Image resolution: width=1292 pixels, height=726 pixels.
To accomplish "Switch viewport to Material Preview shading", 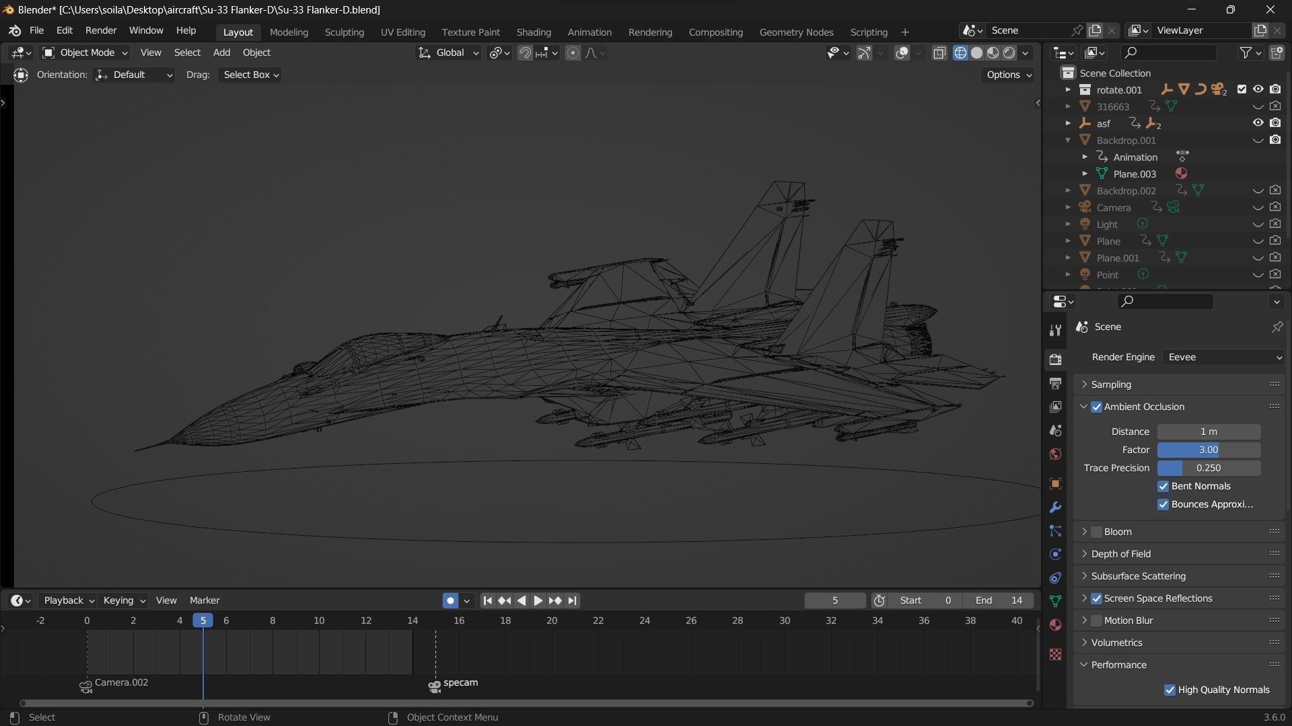I will point(993,53).
